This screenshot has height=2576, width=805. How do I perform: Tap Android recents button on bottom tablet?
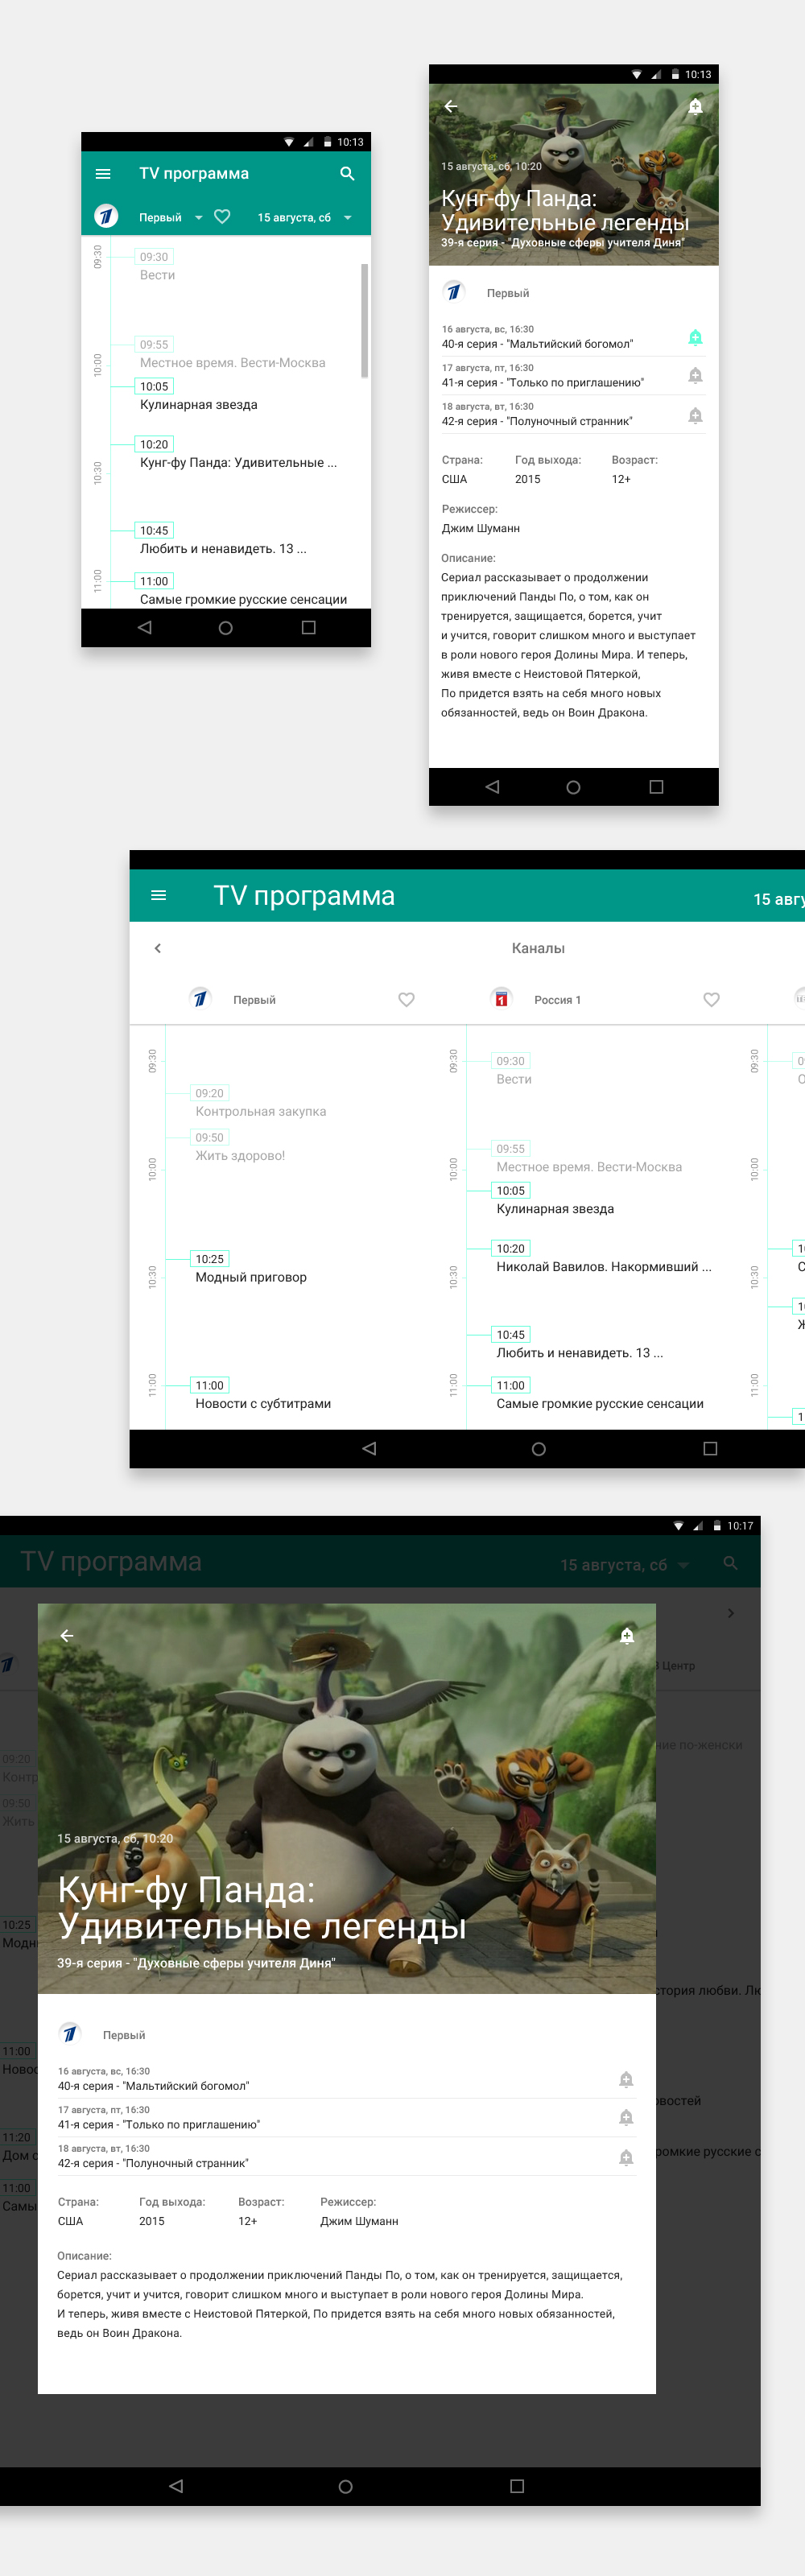click(x=517, y=2486)
